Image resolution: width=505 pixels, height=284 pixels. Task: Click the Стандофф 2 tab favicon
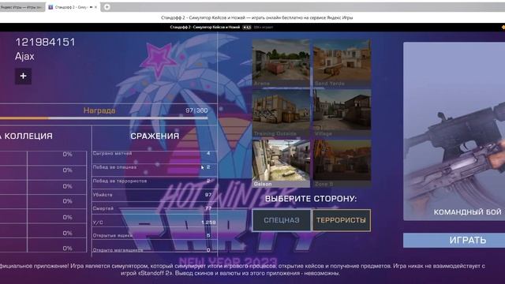50,7
